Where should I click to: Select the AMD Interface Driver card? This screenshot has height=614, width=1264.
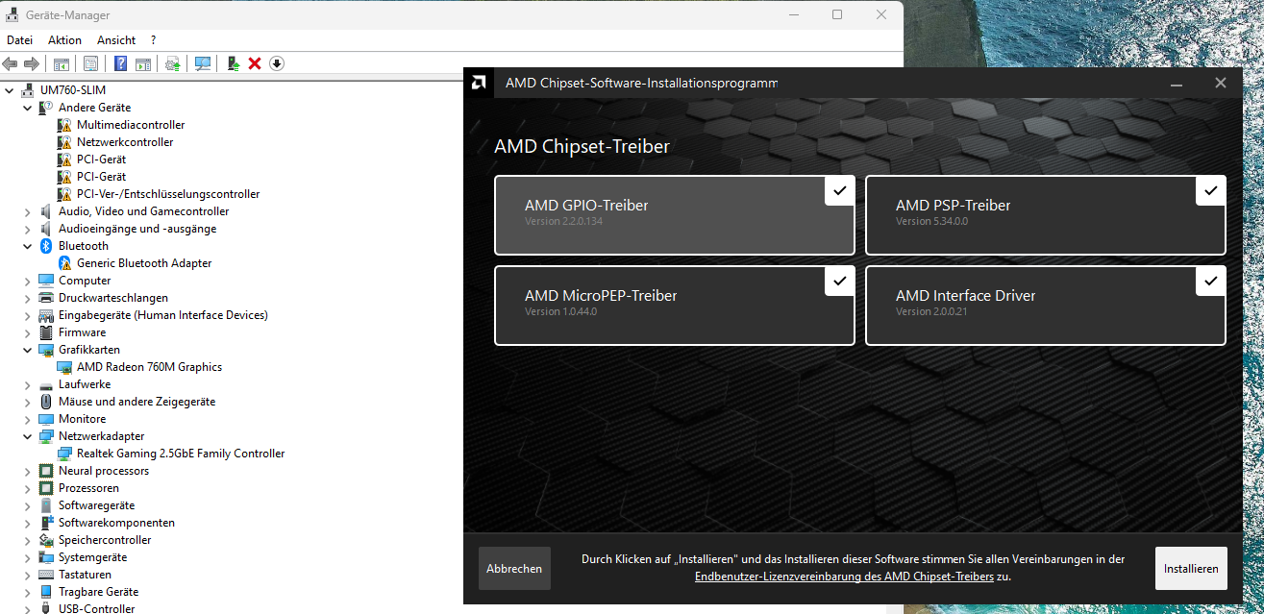point(1046,306)
